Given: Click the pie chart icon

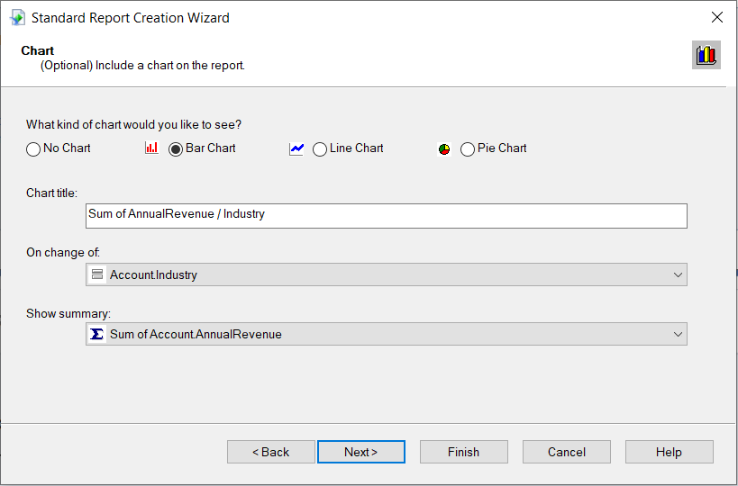Looking at the screenshot, I should [444, 149].
